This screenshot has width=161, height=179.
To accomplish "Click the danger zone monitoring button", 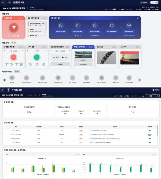I will pos(129,31).
